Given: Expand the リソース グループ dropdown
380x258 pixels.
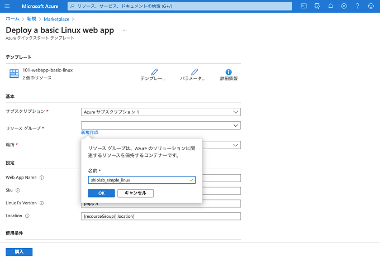Looking at the screenshot, I should pyautogui.click(x=161, y=125).
